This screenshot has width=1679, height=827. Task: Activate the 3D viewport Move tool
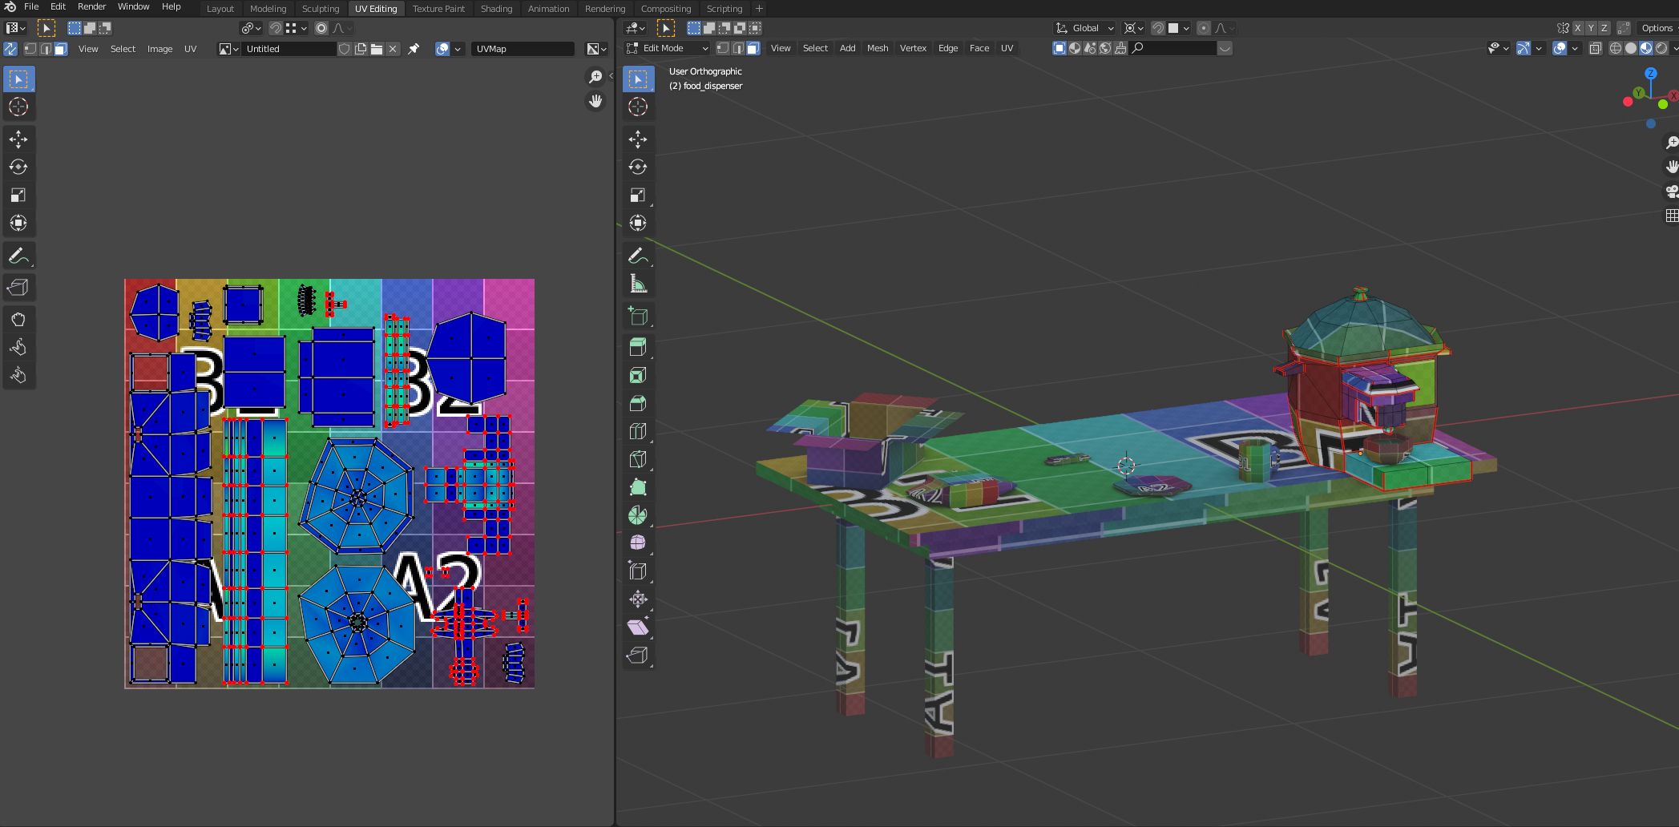click(x=638, y=139)
